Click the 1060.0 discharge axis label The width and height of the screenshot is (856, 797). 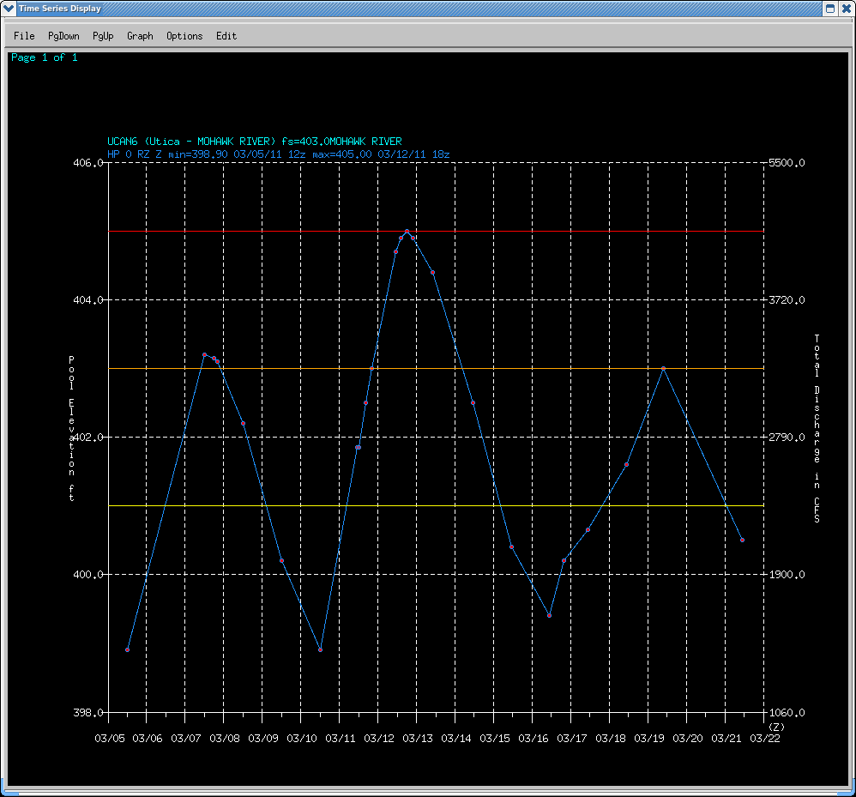point(787,712)
